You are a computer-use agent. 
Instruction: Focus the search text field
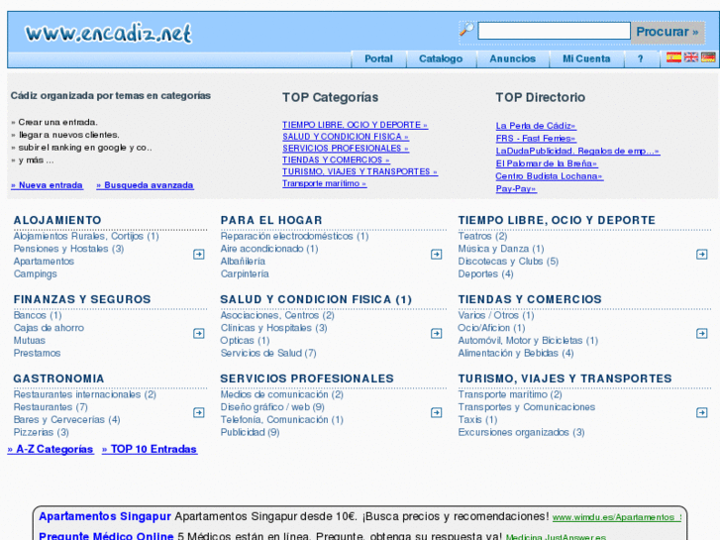(554, 32)
